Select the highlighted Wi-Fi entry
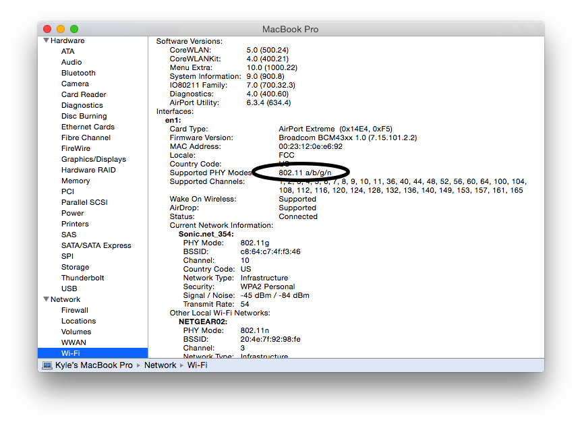The height and width of the screenshot is (426, 582). 93,353
